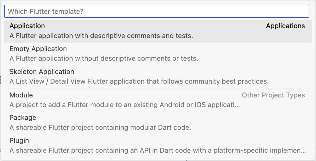Click the divider line above Module
316x161 pixels.
[x=158, y=89]
